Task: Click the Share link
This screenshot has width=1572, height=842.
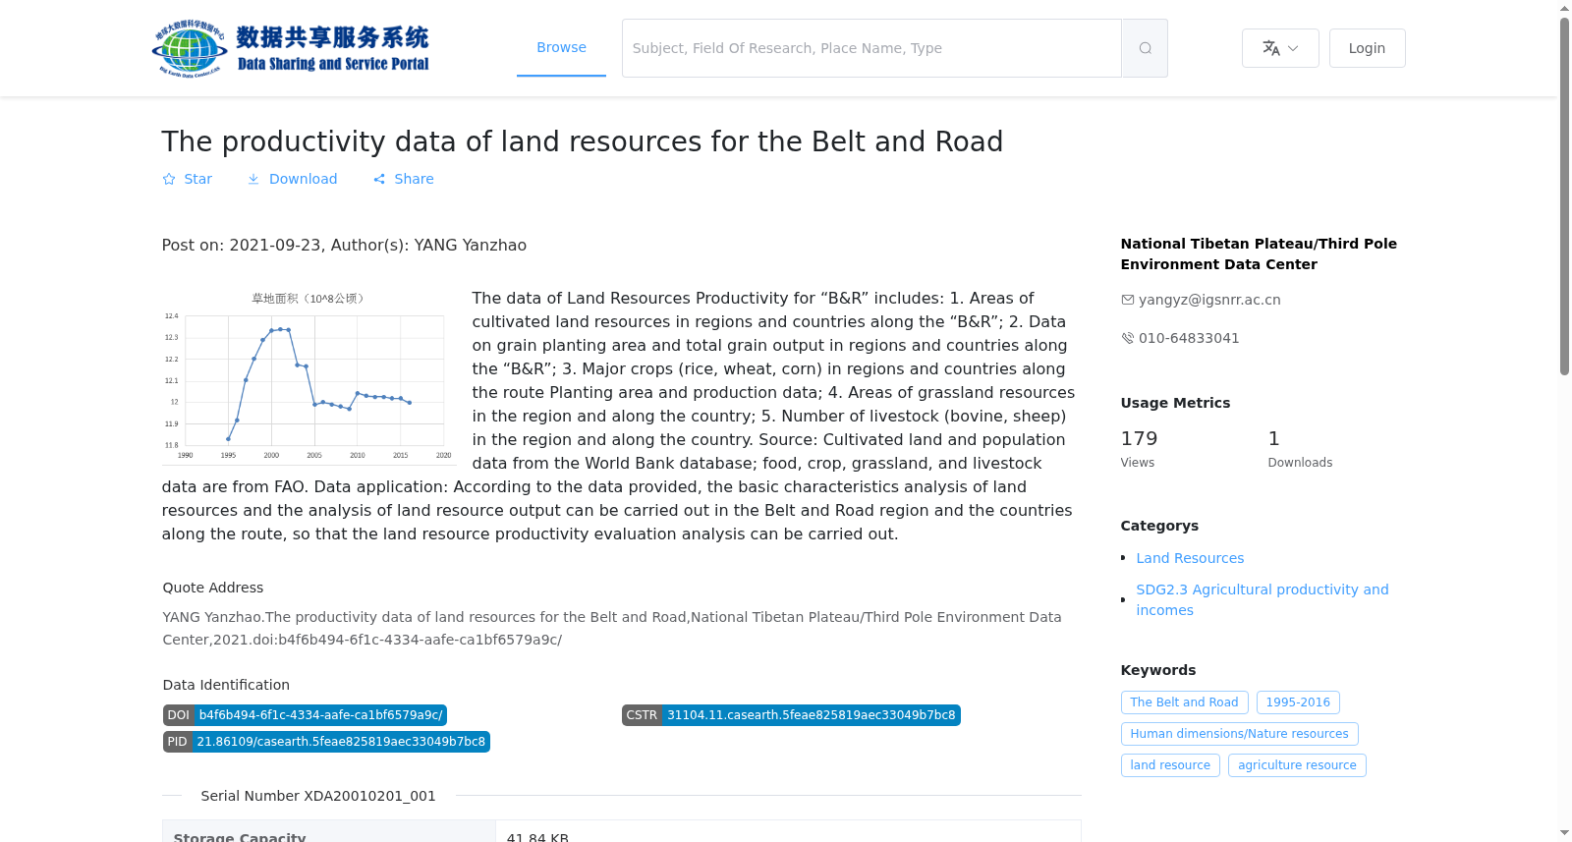Action: click(403, 179)
